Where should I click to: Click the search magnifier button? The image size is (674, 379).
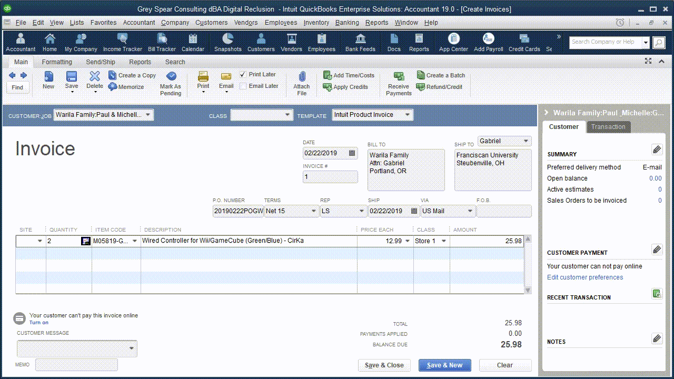point(659,42)
